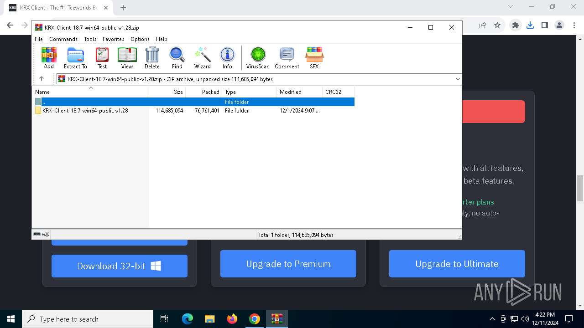
Task: Click the SFX toolbar icon
Action: click(314, 58)
